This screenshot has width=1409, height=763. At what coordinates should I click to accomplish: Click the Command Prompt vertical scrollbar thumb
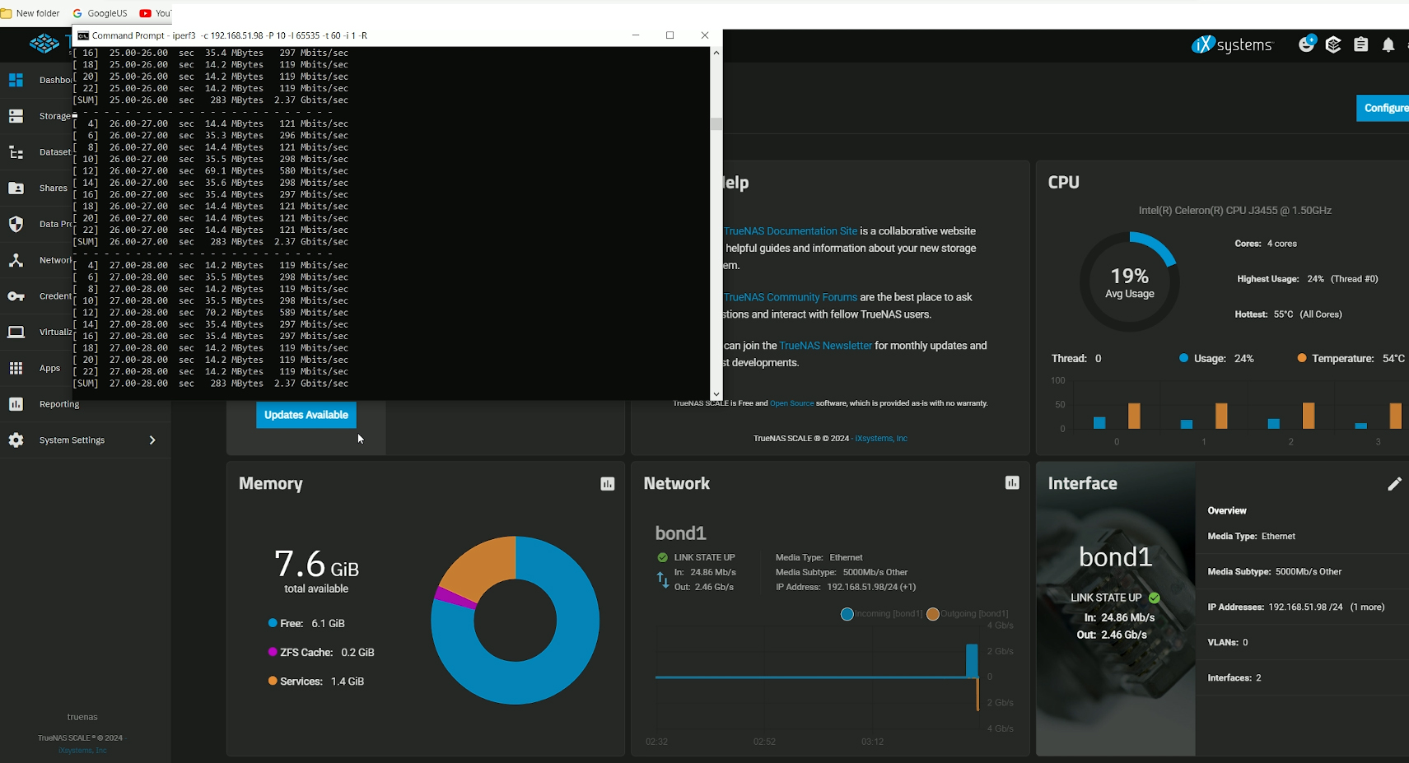pos(716,124)
